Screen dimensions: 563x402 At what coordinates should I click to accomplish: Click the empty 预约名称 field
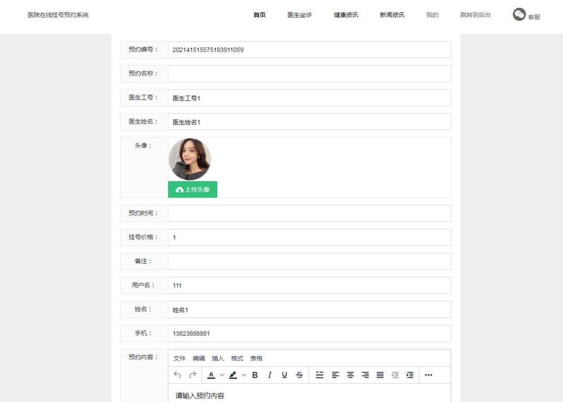tap(309, 74)
